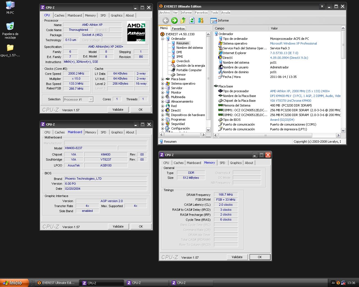Expand the Servidor tree node
Screen dimensions: 359x287
(x=162, y=88)
